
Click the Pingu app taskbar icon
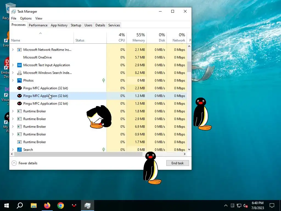pos(74,206)
